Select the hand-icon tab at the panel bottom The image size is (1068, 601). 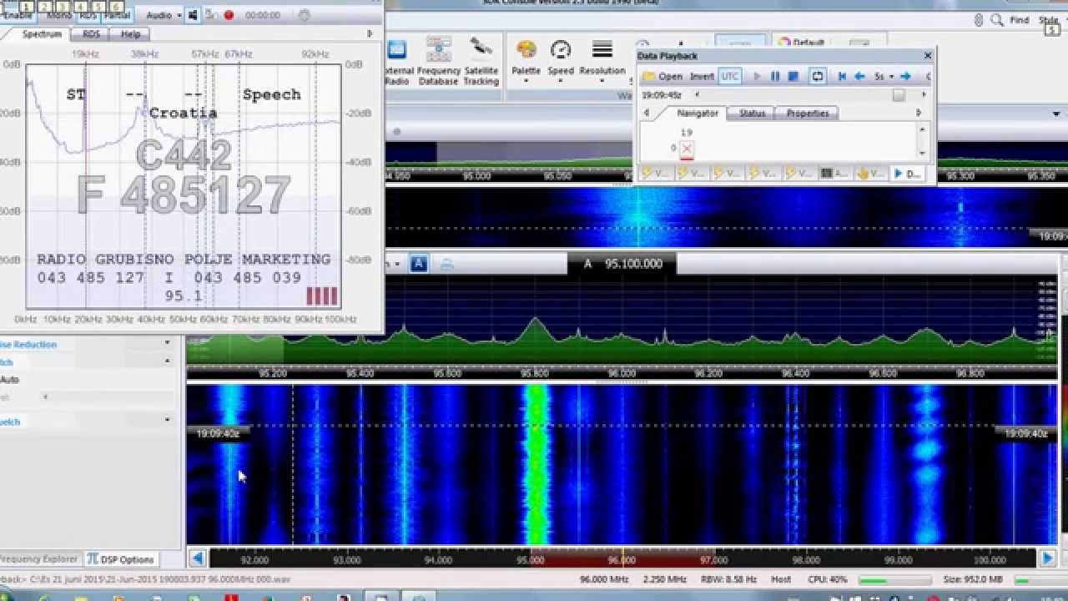point(871,173)
